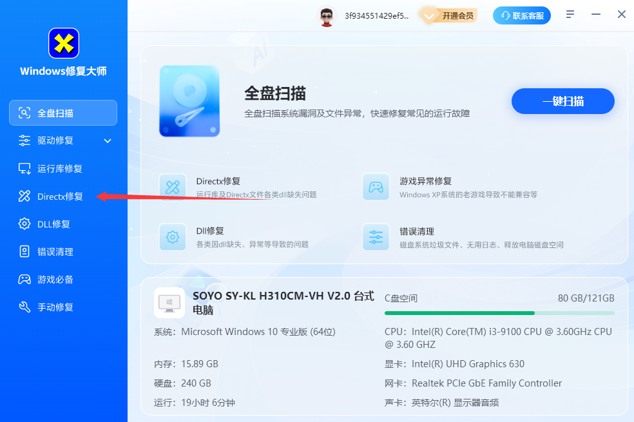Close the Windows修复大师 window
Screen dimensions: 634x422
click(x=622, y=15)
